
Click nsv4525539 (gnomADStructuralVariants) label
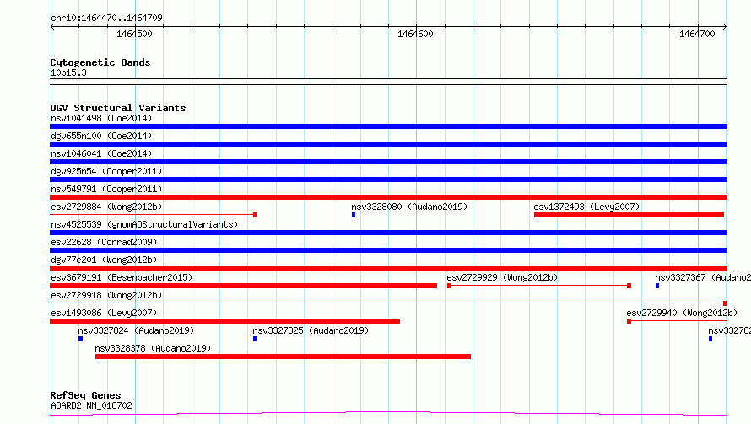(x=144, y=224)
